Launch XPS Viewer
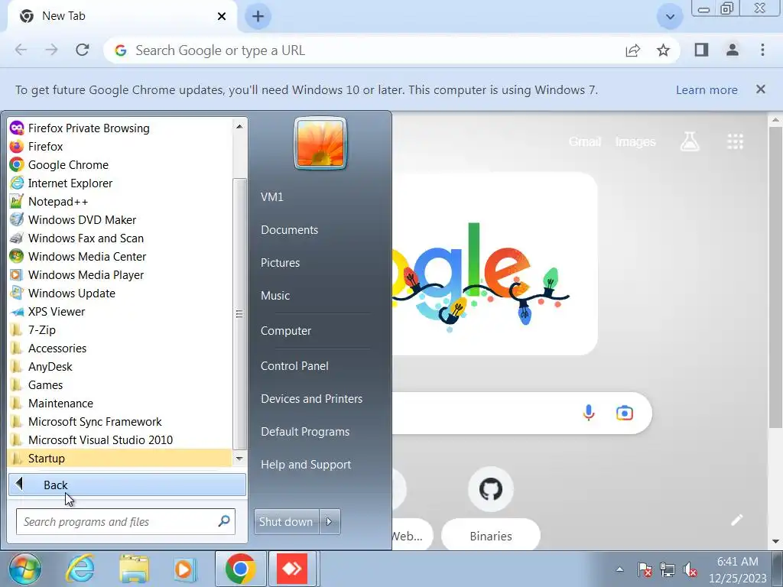Image resolution: width=783 pixels, height=587 pixels. (x=120, y=312)
